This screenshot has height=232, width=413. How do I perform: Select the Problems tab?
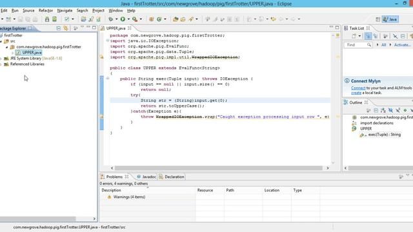[114, 177]
